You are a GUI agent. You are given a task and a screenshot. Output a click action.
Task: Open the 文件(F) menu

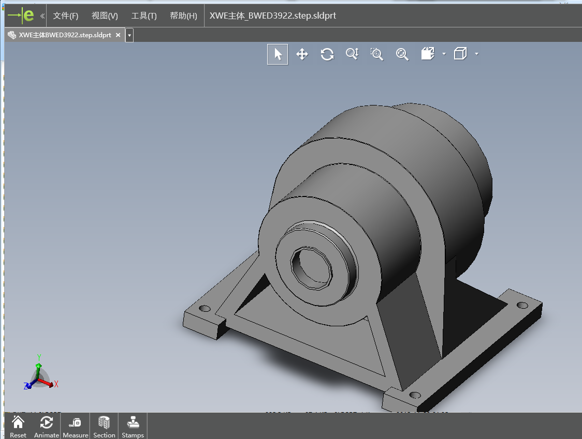(x=66, y=16)
